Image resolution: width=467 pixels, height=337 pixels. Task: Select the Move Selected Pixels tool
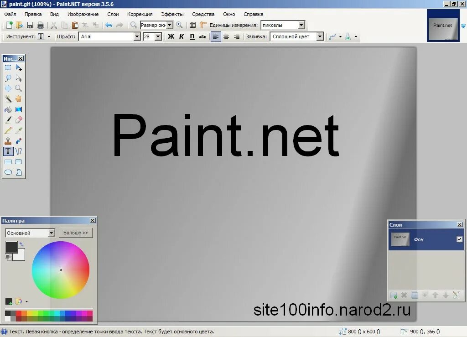click(x=18, y=68)
